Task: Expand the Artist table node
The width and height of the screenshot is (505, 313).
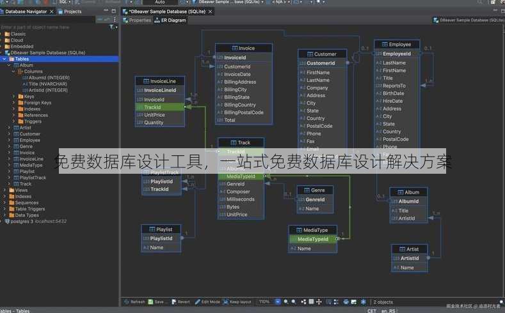Action: tap(9, 128)
